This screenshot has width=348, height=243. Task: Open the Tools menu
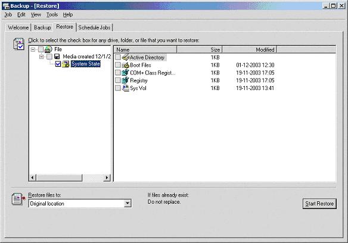click(52, 15)
